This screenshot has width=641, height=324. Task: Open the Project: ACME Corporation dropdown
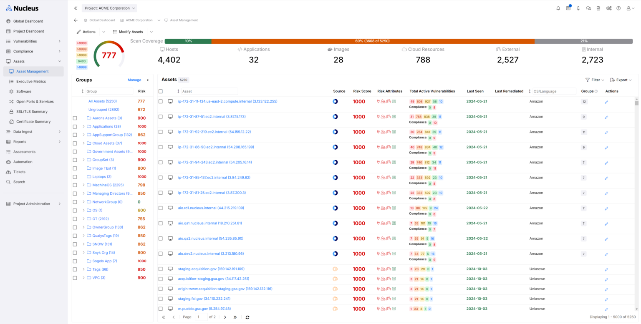point(109,8)
